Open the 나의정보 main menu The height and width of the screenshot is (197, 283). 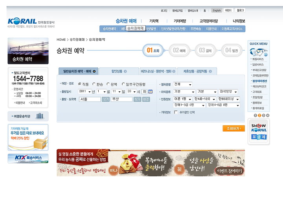click(x=239, y=21)
